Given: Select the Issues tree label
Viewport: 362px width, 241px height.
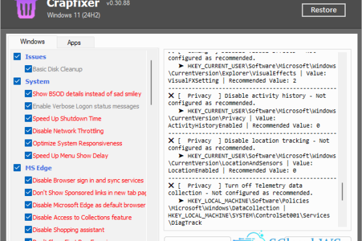Looking at the screenshot, I should point(36,57).
